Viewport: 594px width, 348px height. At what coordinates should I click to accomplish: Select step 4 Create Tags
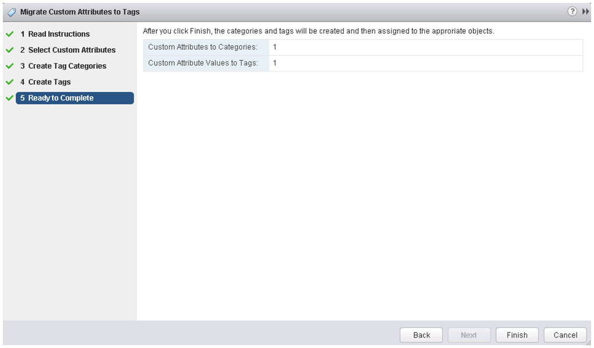coord(45,82)
